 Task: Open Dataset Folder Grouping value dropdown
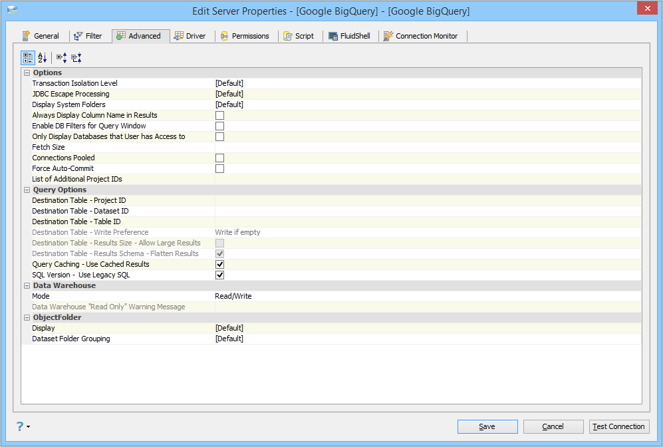pyautogui.click(x=428, y=339)
